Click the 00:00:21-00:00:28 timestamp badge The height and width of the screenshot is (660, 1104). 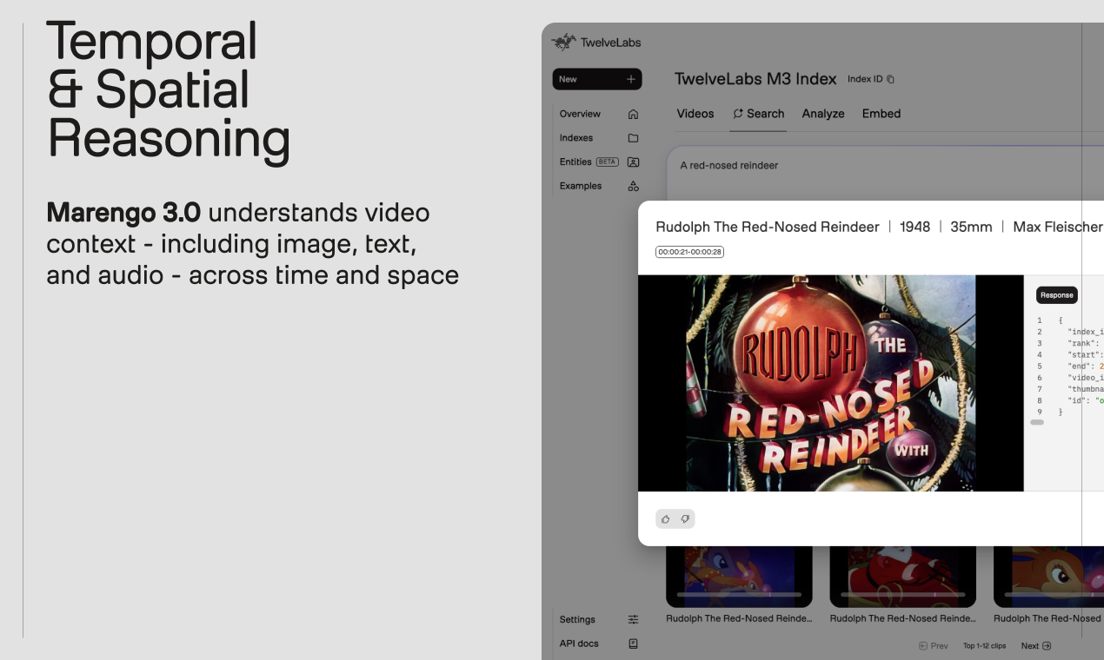pyautogui.click(x=690, y=252)
